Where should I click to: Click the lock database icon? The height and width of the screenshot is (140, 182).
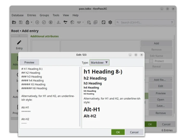27,22
